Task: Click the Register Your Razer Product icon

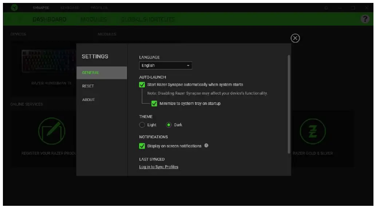Action: coord(52,131)
